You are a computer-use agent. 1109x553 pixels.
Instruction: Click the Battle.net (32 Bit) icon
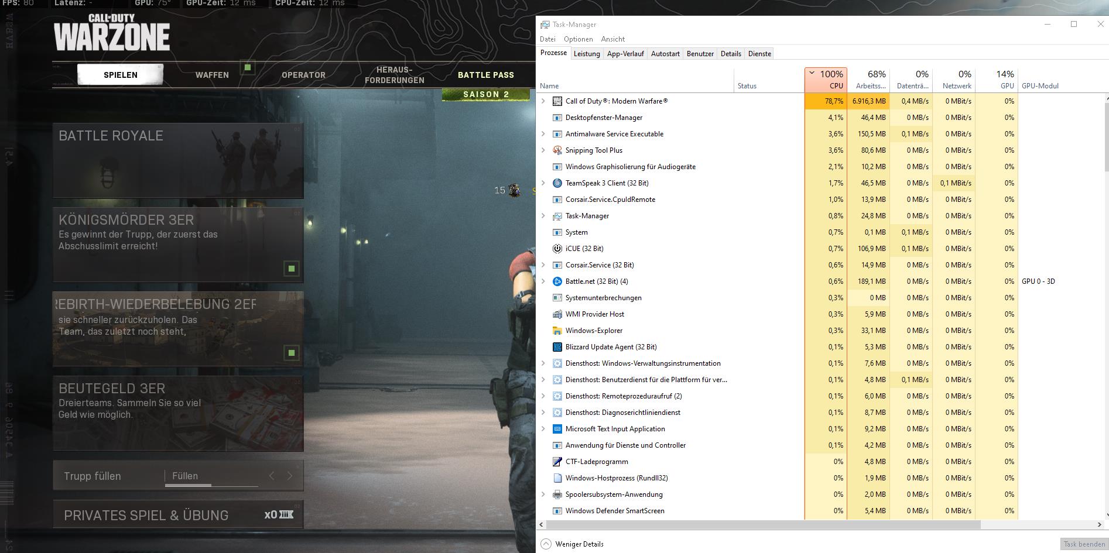(557, 281)
